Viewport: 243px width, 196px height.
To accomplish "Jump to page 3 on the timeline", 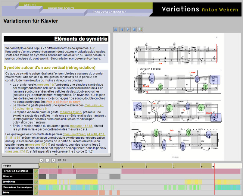I will (86, 166).
